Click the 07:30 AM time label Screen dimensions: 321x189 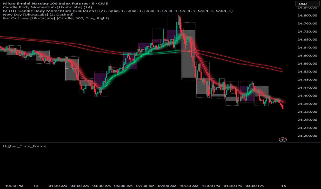pyautogui.click(x=145, y=186)
